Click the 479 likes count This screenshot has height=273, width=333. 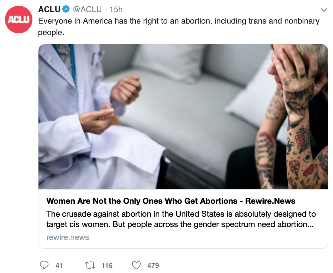point(153,265)
